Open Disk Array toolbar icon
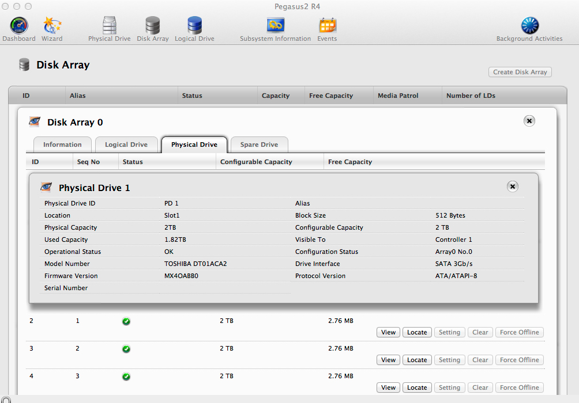 pos(152,25)
